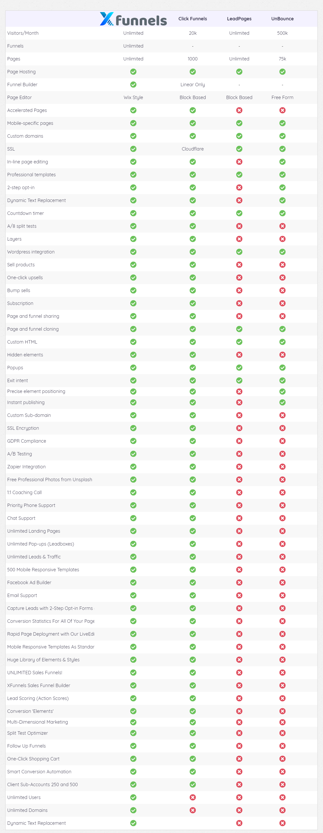The width and height of the screenshot is (323, 833).
Task: Click Click Funnels red X for Unlimited Users
Action: click(x=193, y=797)
